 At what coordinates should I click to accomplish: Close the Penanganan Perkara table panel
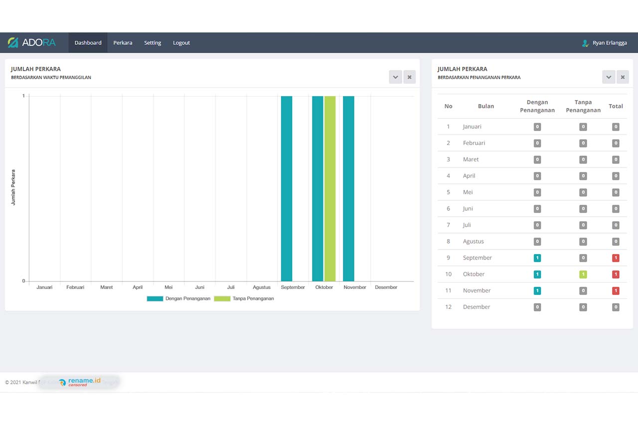(x=623, y=77)
